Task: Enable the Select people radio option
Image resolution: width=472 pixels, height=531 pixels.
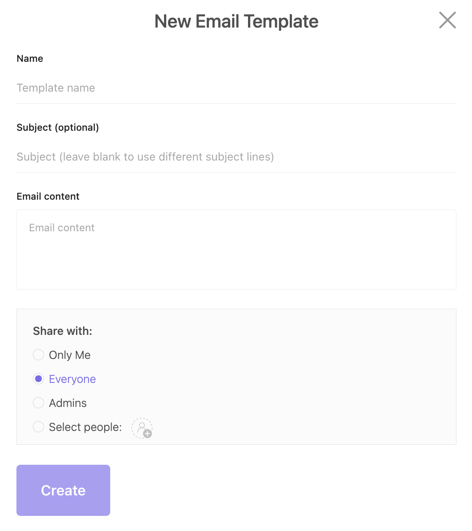Action: [x=39, y=427]
